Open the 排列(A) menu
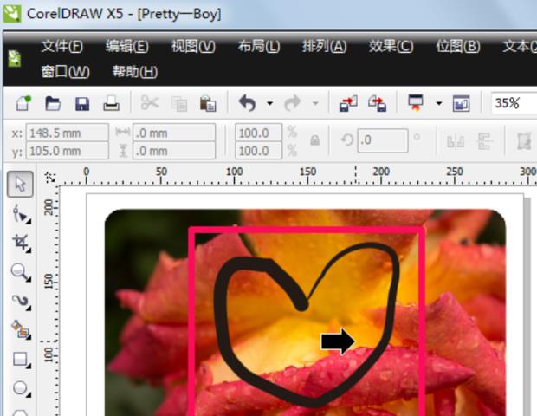 [x=324, y=46]
